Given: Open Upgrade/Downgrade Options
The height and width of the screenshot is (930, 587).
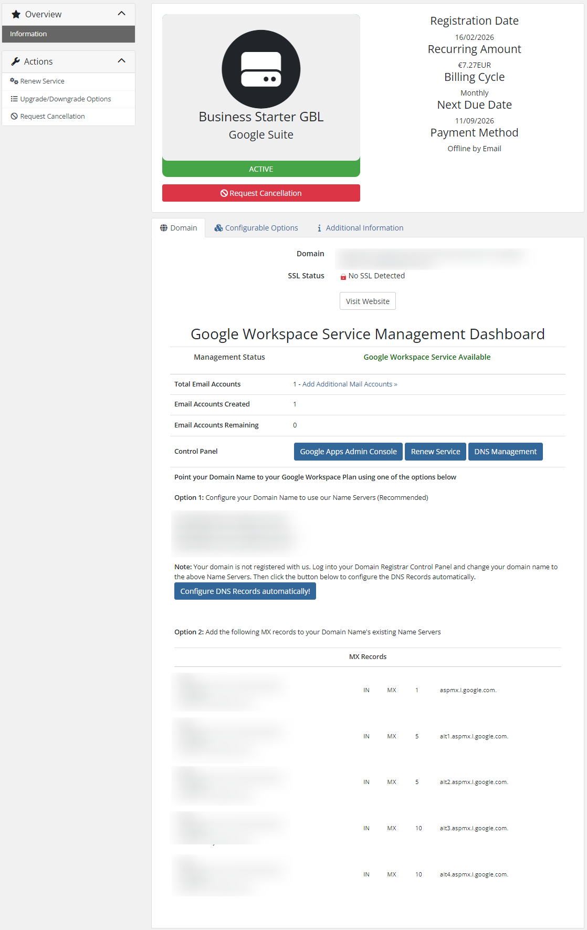Looking at the screenshot, I should 68,99.
